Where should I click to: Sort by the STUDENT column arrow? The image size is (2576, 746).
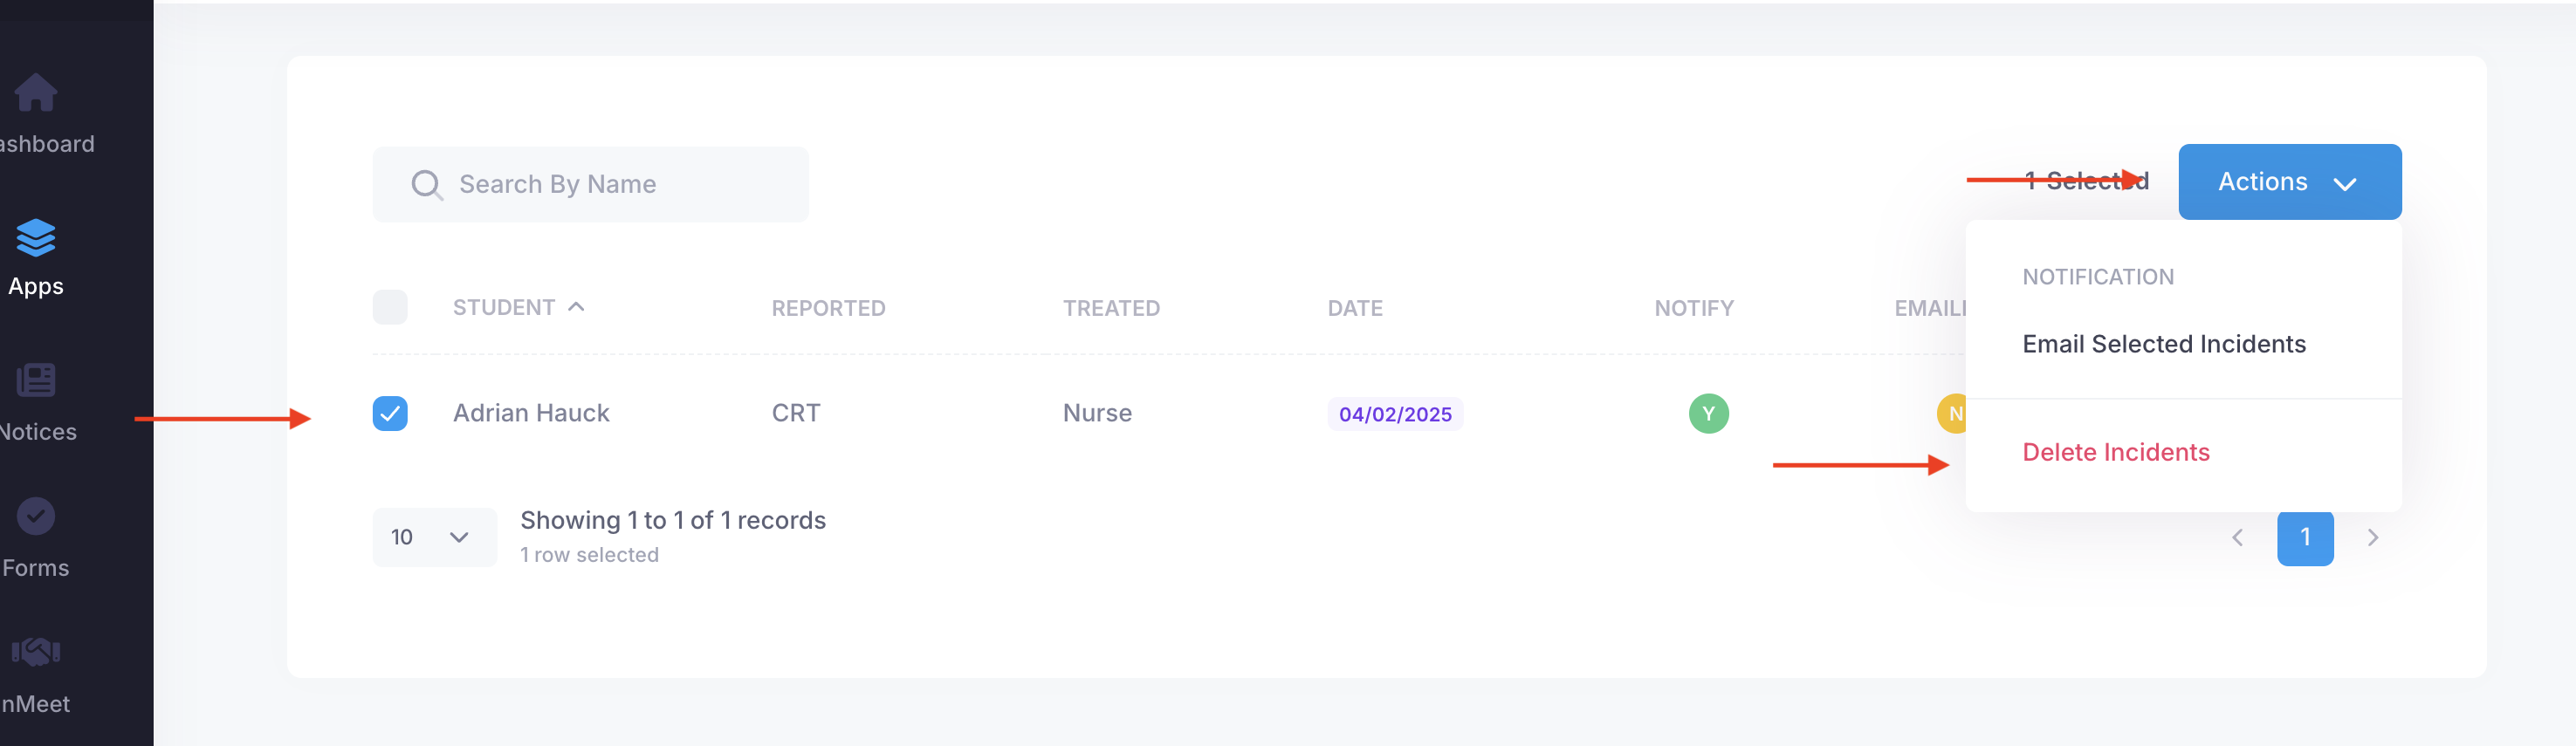[x=576, y=307]
